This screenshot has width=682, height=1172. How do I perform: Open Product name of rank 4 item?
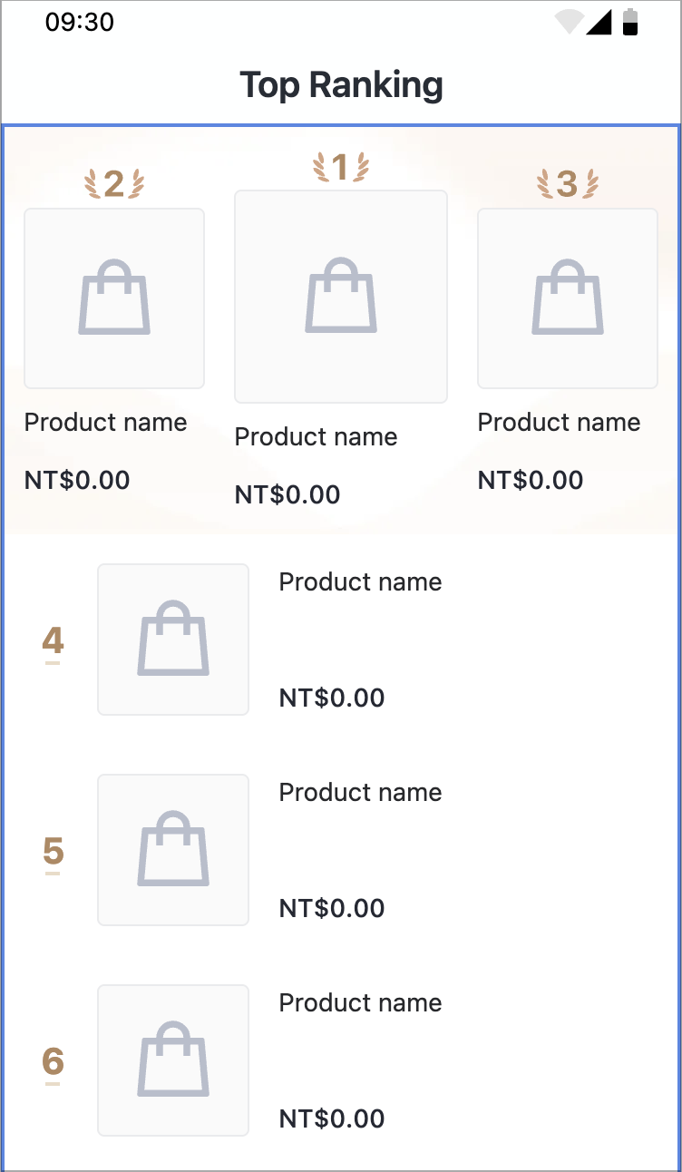click(x=360, y=582)
